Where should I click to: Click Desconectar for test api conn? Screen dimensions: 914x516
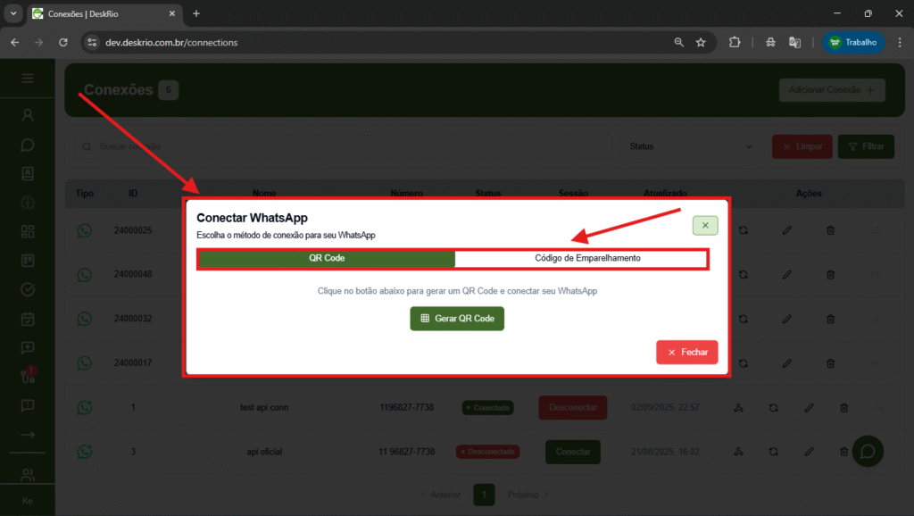pos(572,408)
